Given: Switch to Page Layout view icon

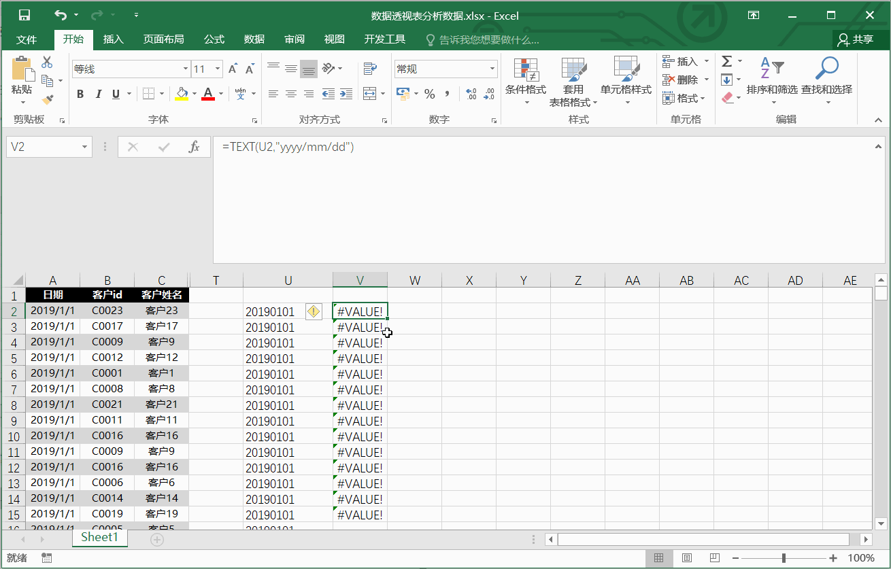Looking at the screenshot, I should tap(687, 558).
